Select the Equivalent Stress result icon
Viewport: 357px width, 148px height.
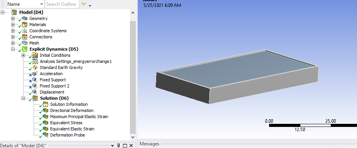pos(45,123)
